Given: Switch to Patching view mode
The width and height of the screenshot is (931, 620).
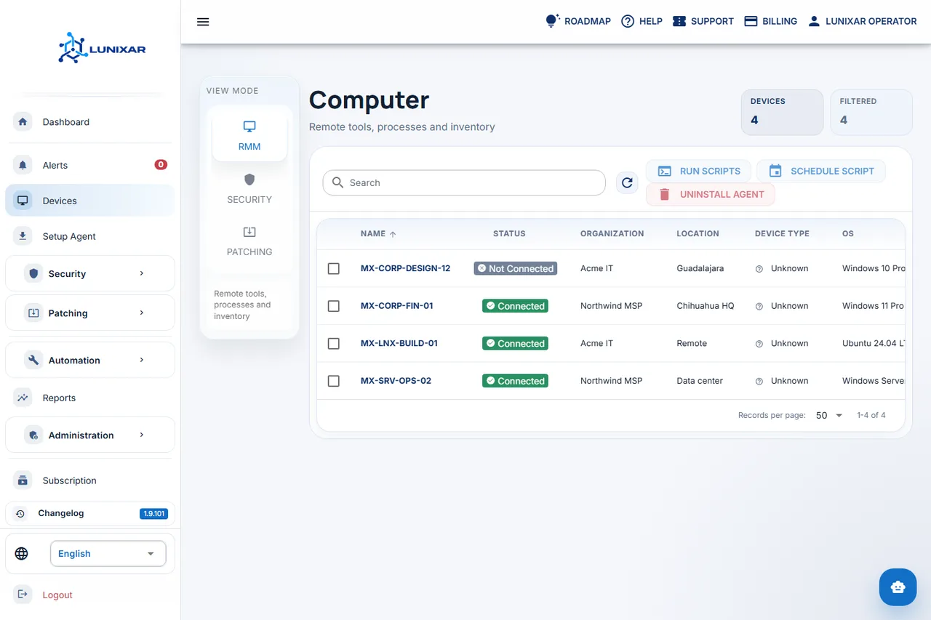Looking at the screenshot, I should click(x=249, y=241).
